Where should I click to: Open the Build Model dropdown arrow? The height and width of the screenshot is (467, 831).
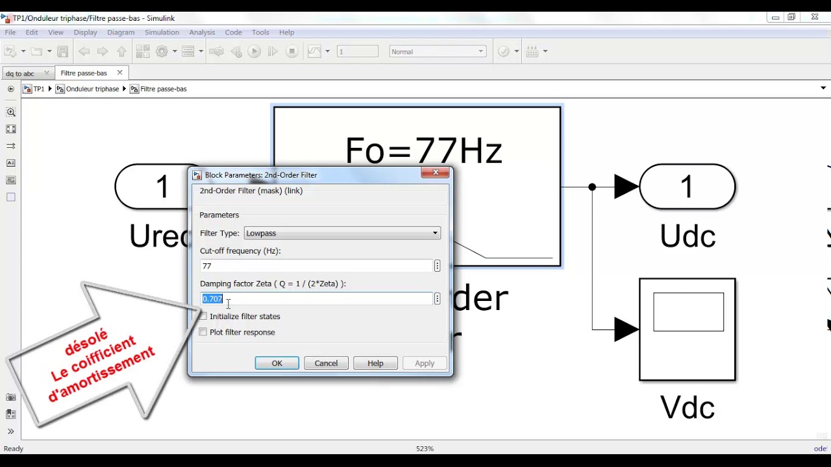pyautogui.click(x=545, y=51)
